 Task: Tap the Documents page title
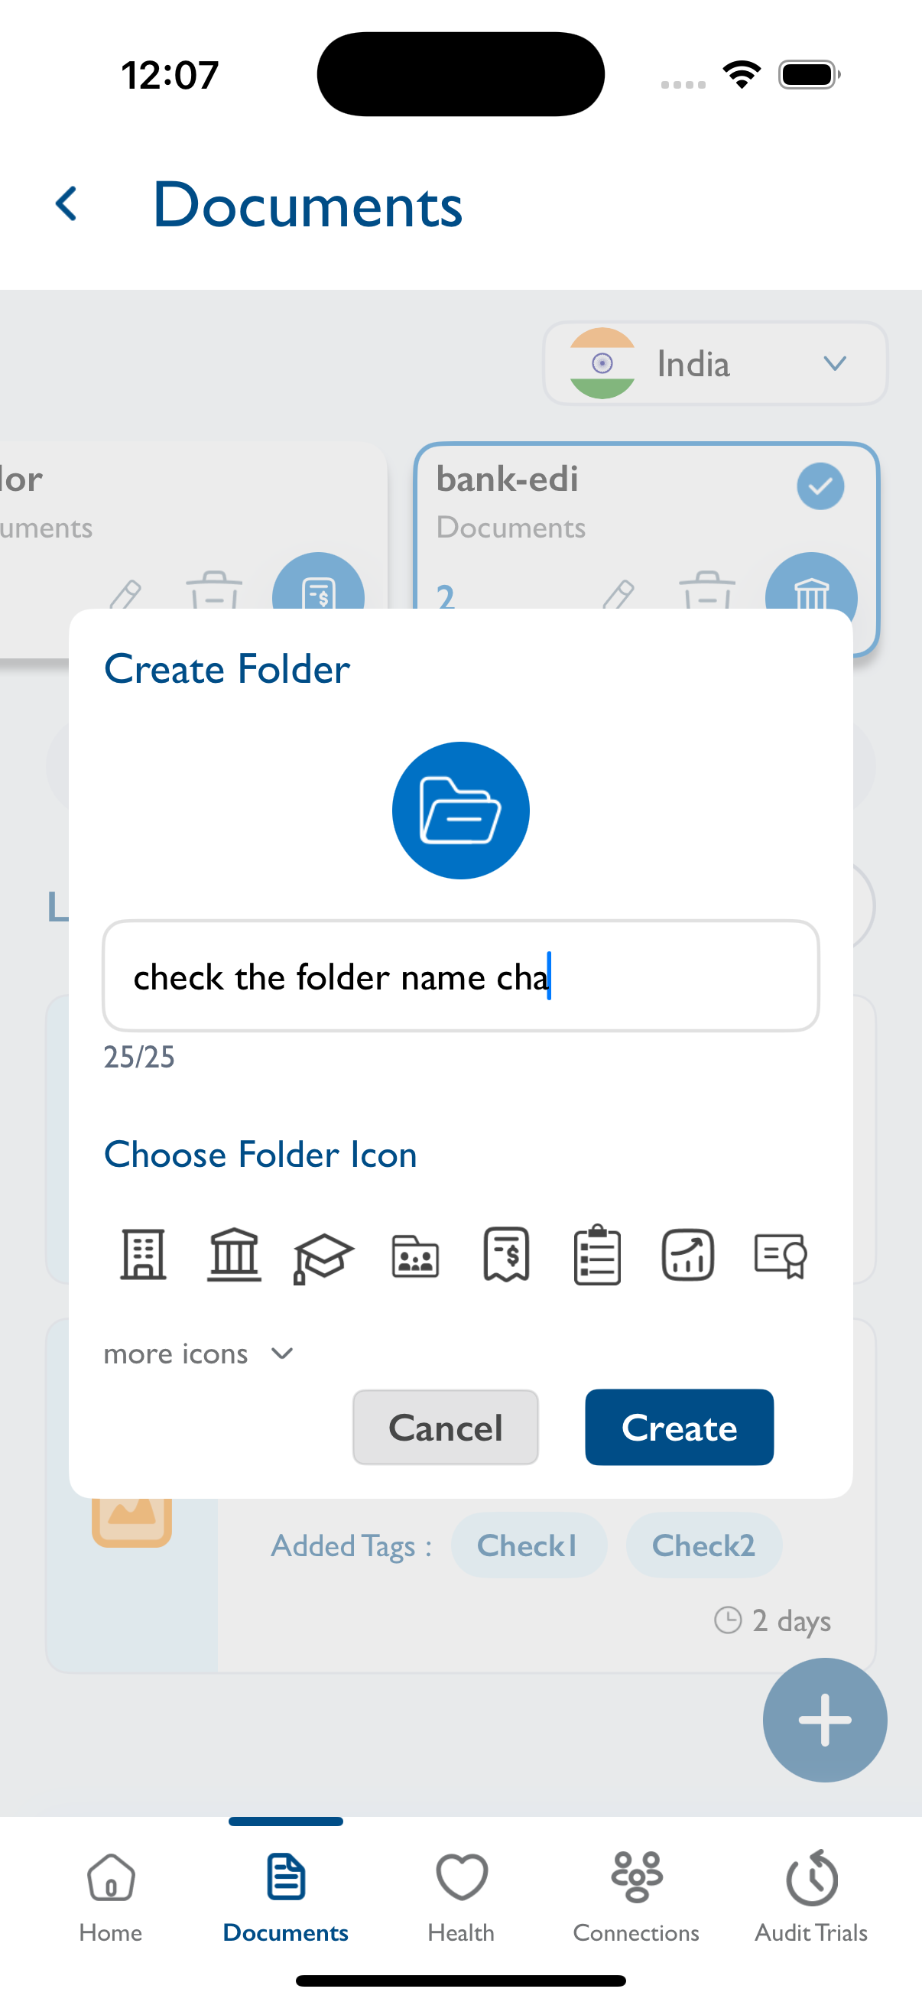coord(308,205)
